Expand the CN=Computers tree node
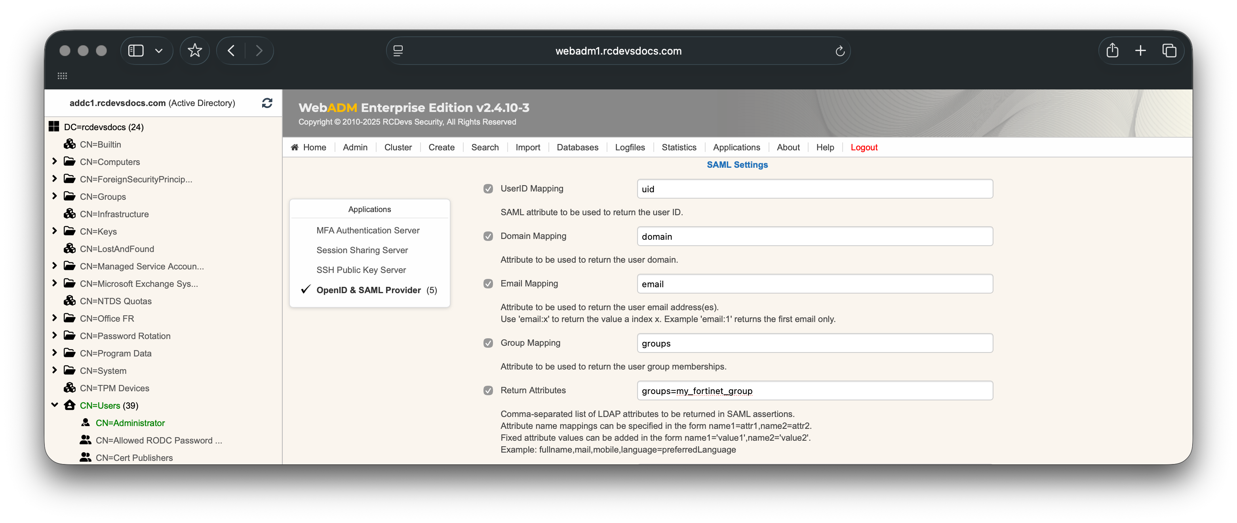1237x523 pixels. click(x=54, y=161)
